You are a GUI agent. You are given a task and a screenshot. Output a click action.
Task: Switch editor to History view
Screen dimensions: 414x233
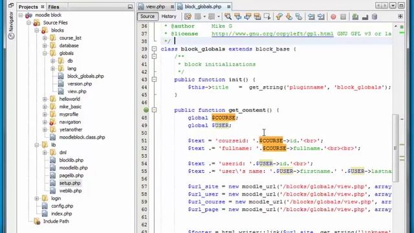point(169,16)
